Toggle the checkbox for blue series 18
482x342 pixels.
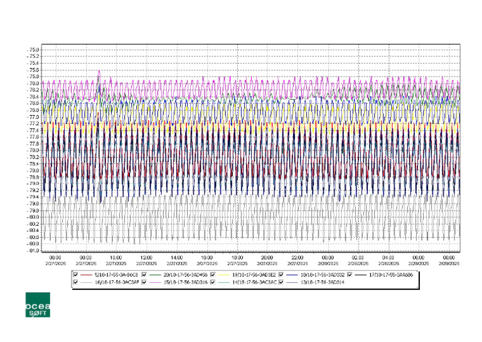(281, 275)
